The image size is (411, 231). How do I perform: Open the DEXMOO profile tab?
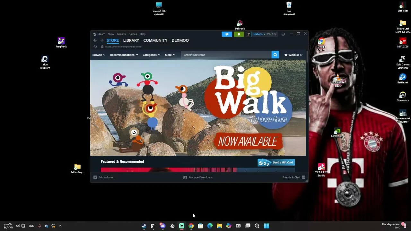(x=180, y=40)
